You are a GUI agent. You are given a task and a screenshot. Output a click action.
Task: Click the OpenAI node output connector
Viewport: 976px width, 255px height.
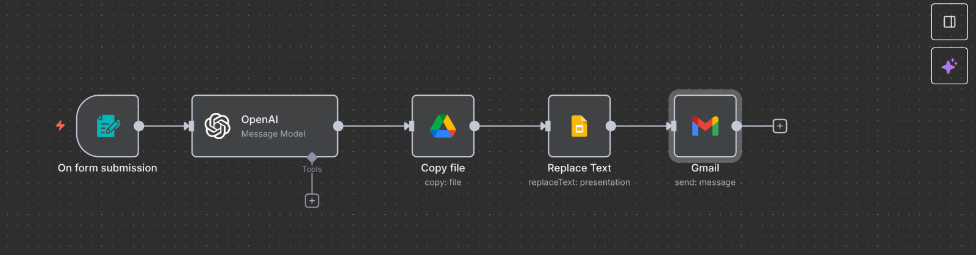338,126
